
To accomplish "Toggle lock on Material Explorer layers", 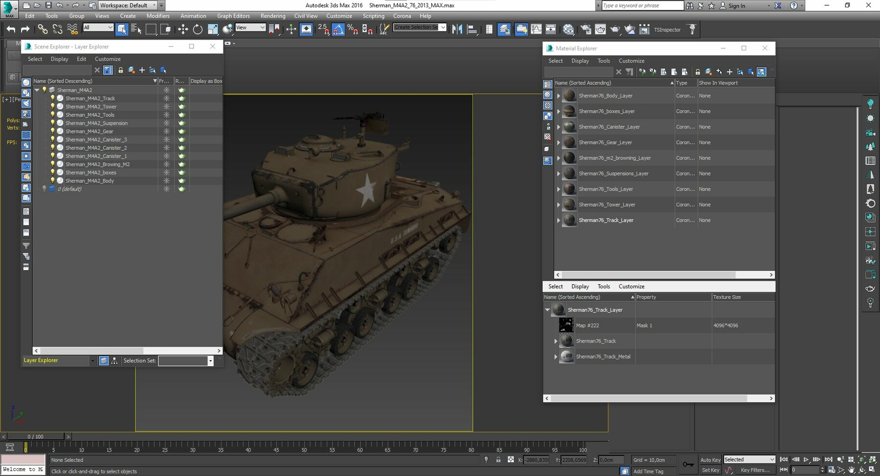I will 698,72.
